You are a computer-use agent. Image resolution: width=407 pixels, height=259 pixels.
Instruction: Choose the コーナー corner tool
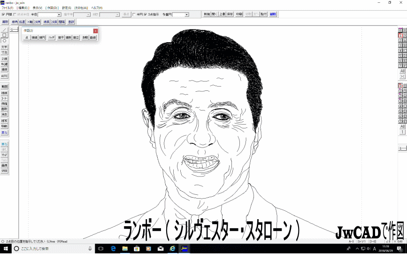point(4,98)
